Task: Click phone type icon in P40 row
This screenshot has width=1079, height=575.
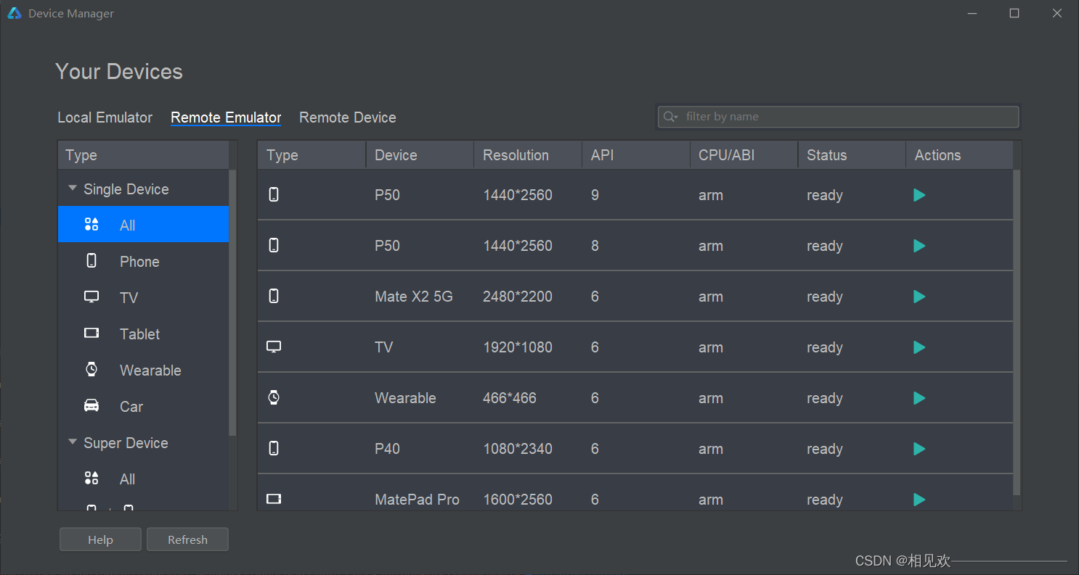Action: 274,448
